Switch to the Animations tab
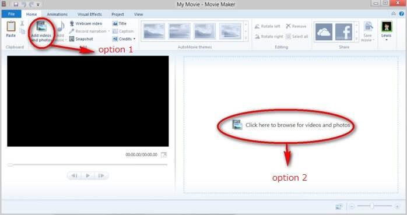This screenshot has width=407, height=215. pos(57,14)
